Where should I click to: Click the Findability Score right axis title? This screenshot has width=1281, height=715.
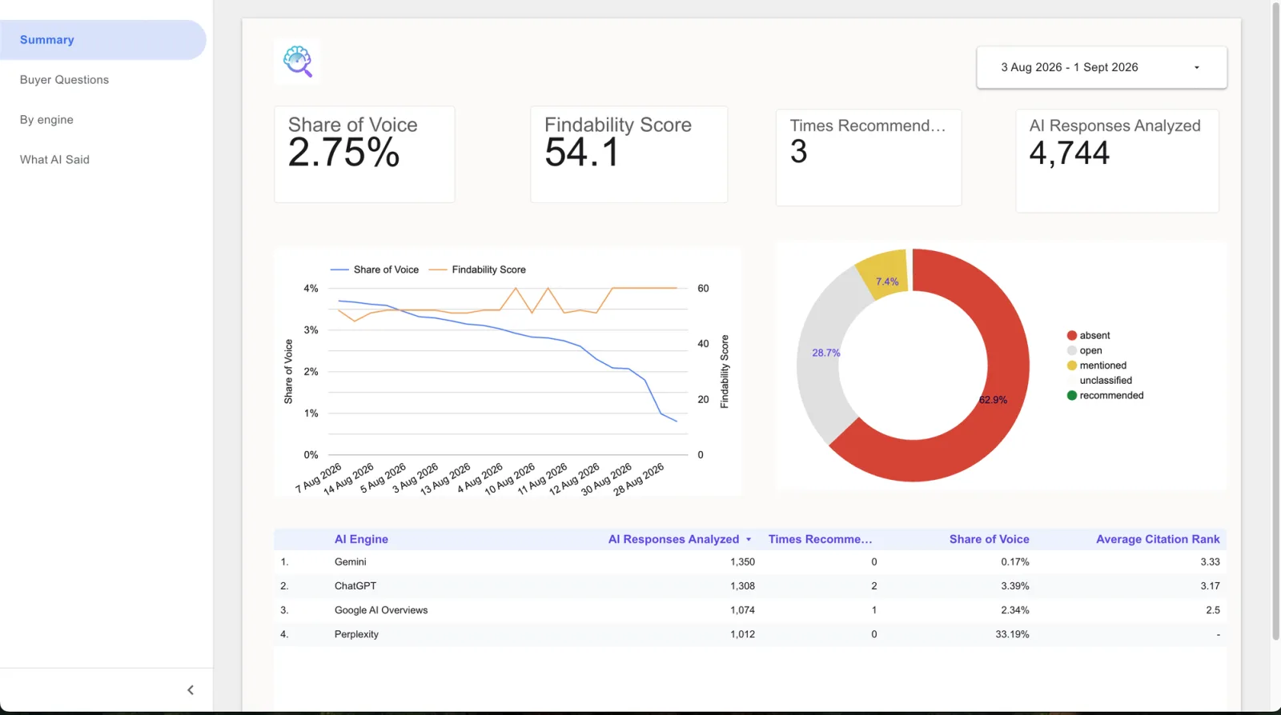[725, 371]
